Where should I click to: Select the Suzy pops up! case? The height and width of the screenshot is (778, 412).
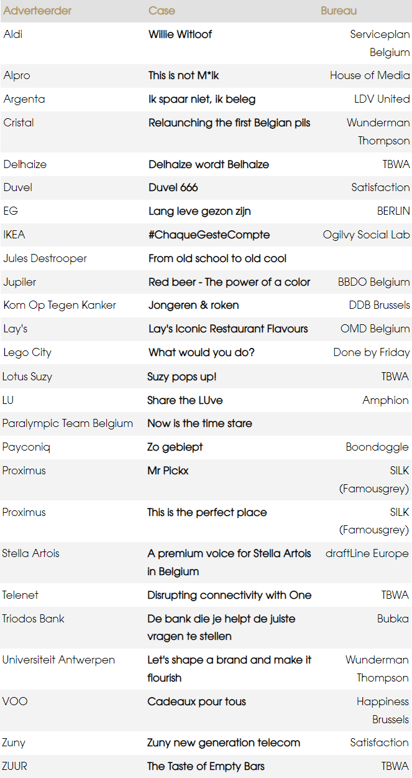click(x=182, y=377)
